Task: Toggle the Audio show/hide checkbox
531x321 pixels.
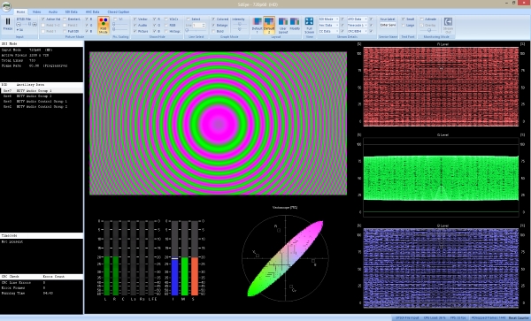Action: coord(135,25)
